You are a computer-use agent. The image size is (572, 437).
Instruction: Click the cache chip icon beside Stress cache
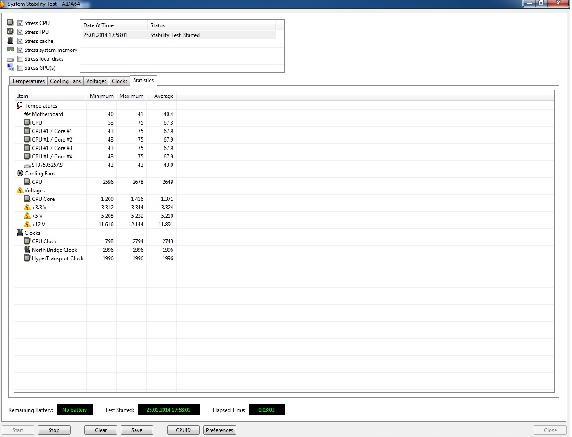[x=10, y=40]
